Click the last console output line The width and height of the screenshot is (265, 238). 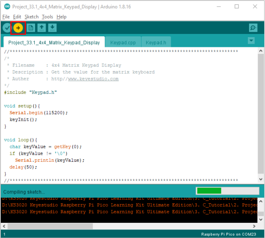pos(130,212)
